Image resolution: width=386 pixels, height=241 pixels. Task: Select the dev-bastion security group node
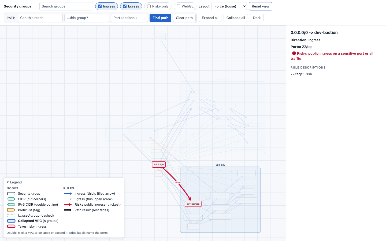[x=193, y=204]
